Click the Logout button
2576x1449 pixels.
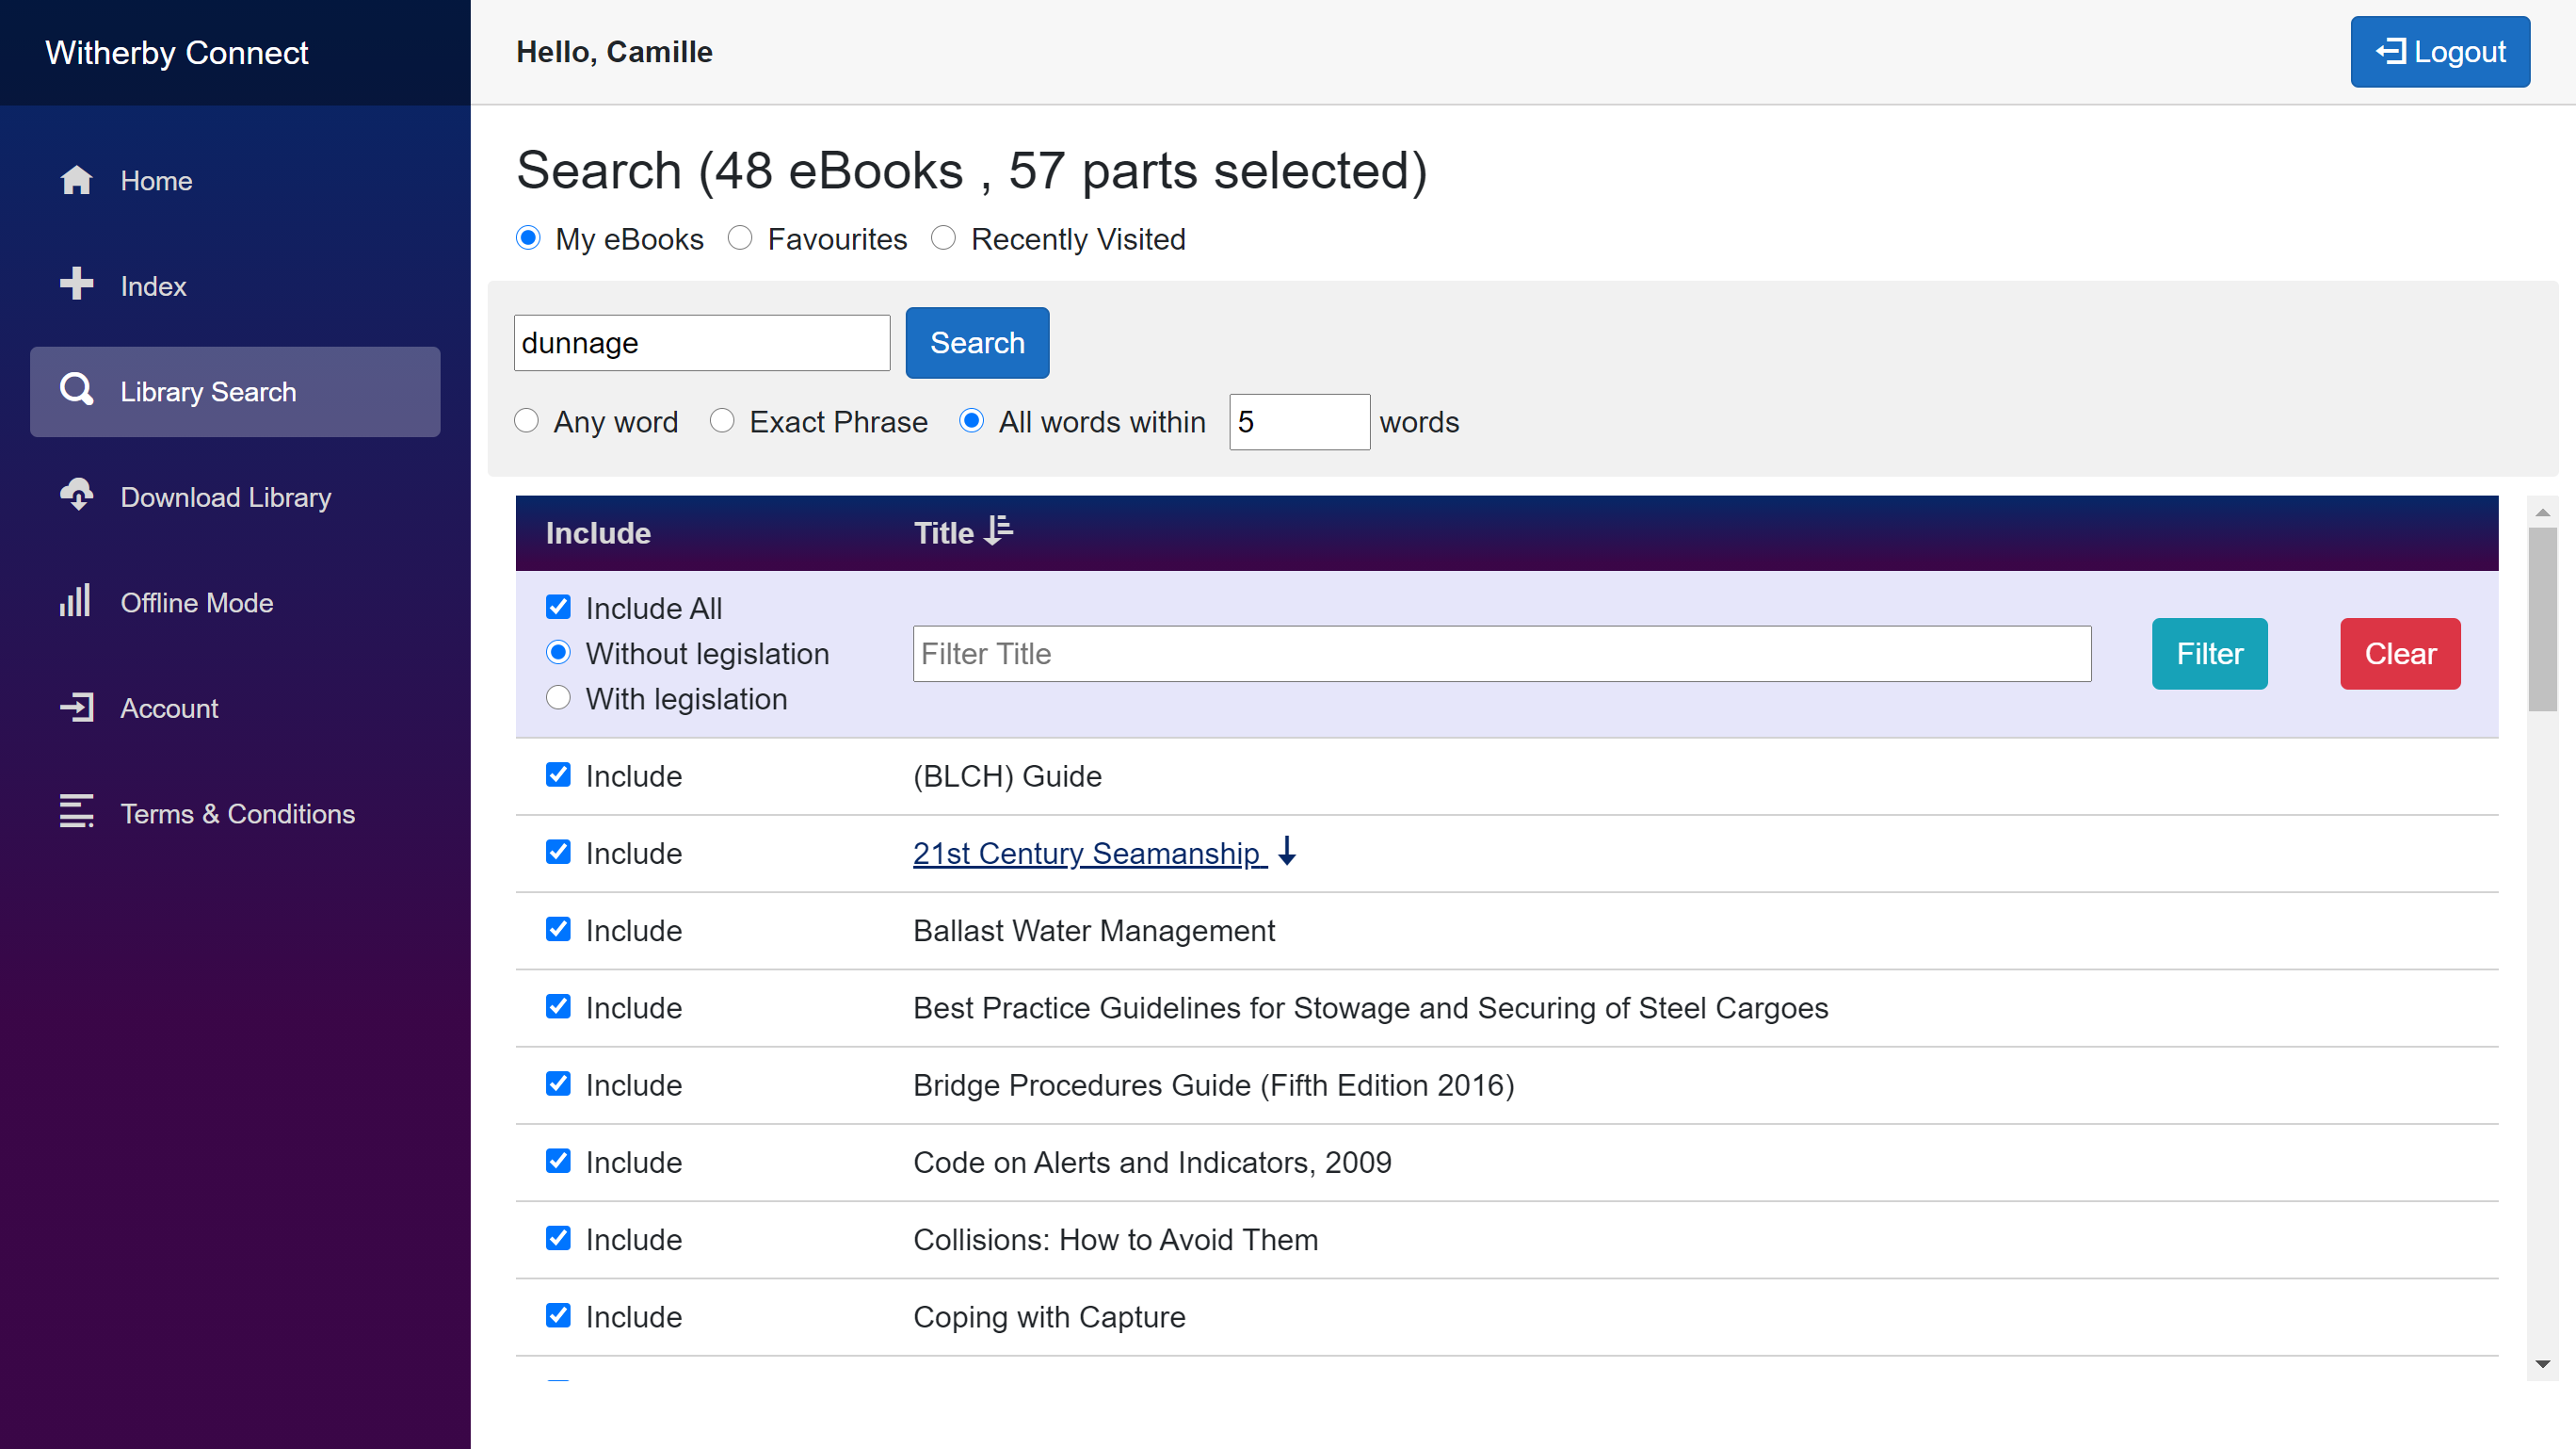coord(2439,52)
